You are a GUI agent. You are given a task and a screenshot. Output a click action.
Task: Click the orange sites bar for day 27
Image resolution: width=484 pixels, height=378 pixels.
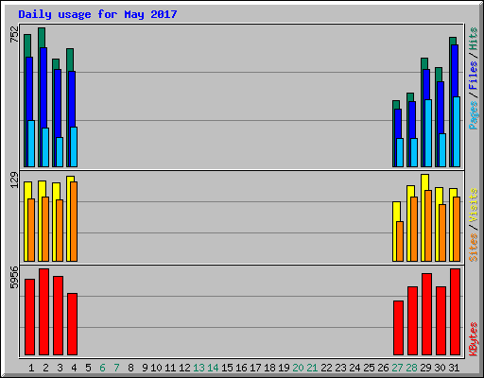click(x=400, y=241)
